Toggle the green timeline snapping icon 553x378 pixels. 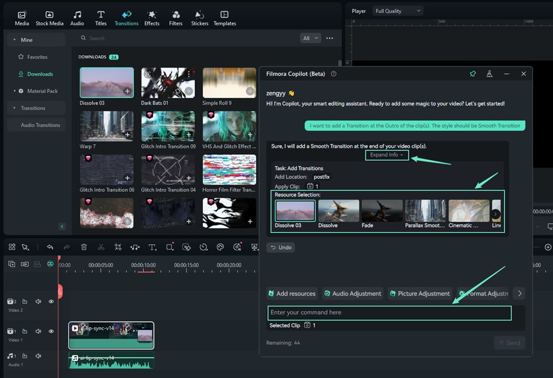tap(50, 264)
